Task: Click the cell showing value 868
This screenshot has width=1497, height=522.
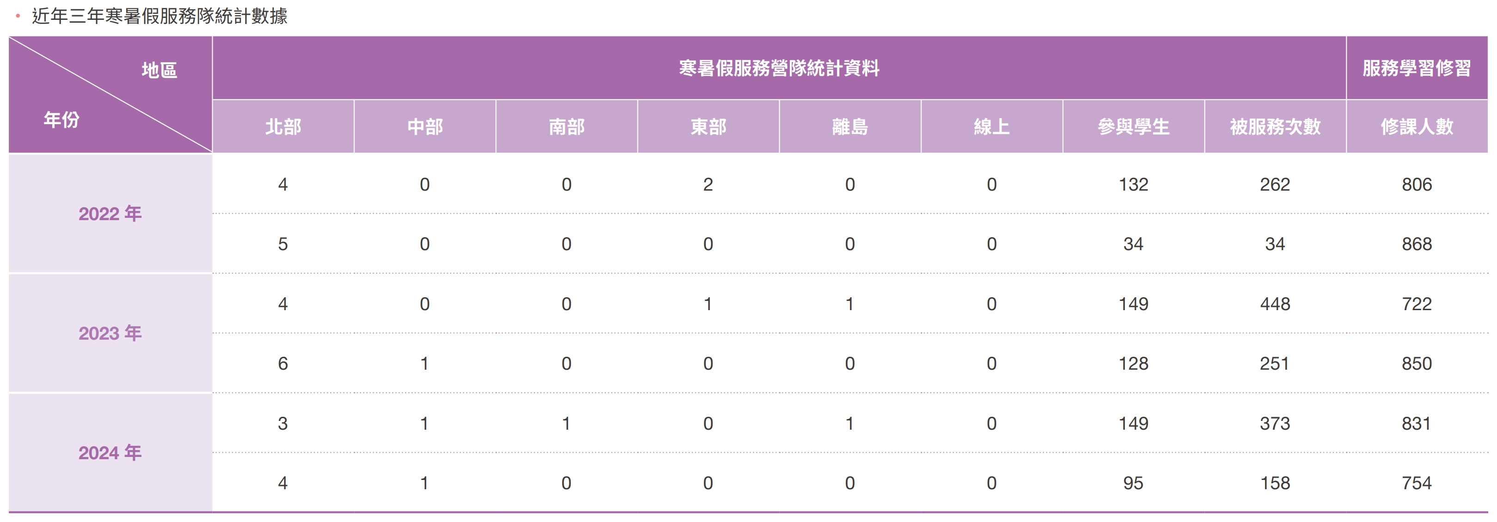Action: pos(1417,244)
